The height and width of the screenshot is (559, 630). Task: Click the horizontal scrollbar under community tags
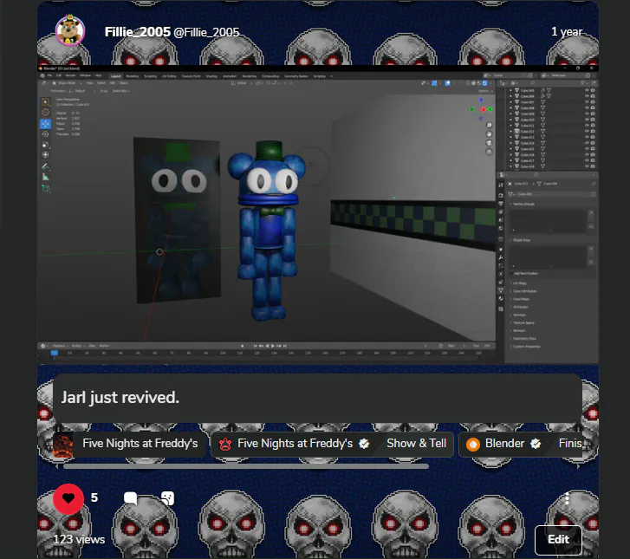[x=246, y=466]
